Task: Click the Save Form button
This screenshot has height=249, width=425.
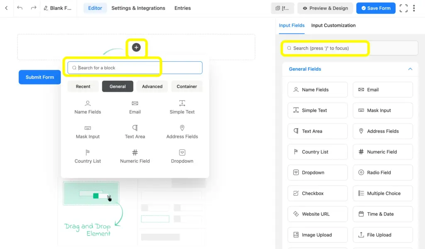Action: 376,8
